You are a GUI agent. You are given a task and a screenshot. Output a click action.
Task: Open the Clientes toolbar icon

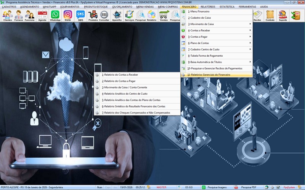point(7,16)
